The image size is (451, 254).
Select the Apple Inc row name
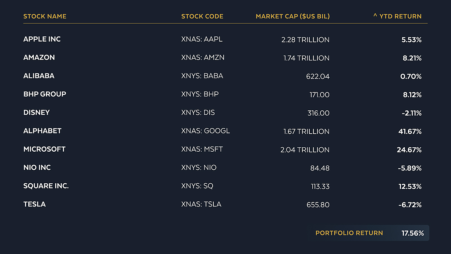(x=42, y=39)
